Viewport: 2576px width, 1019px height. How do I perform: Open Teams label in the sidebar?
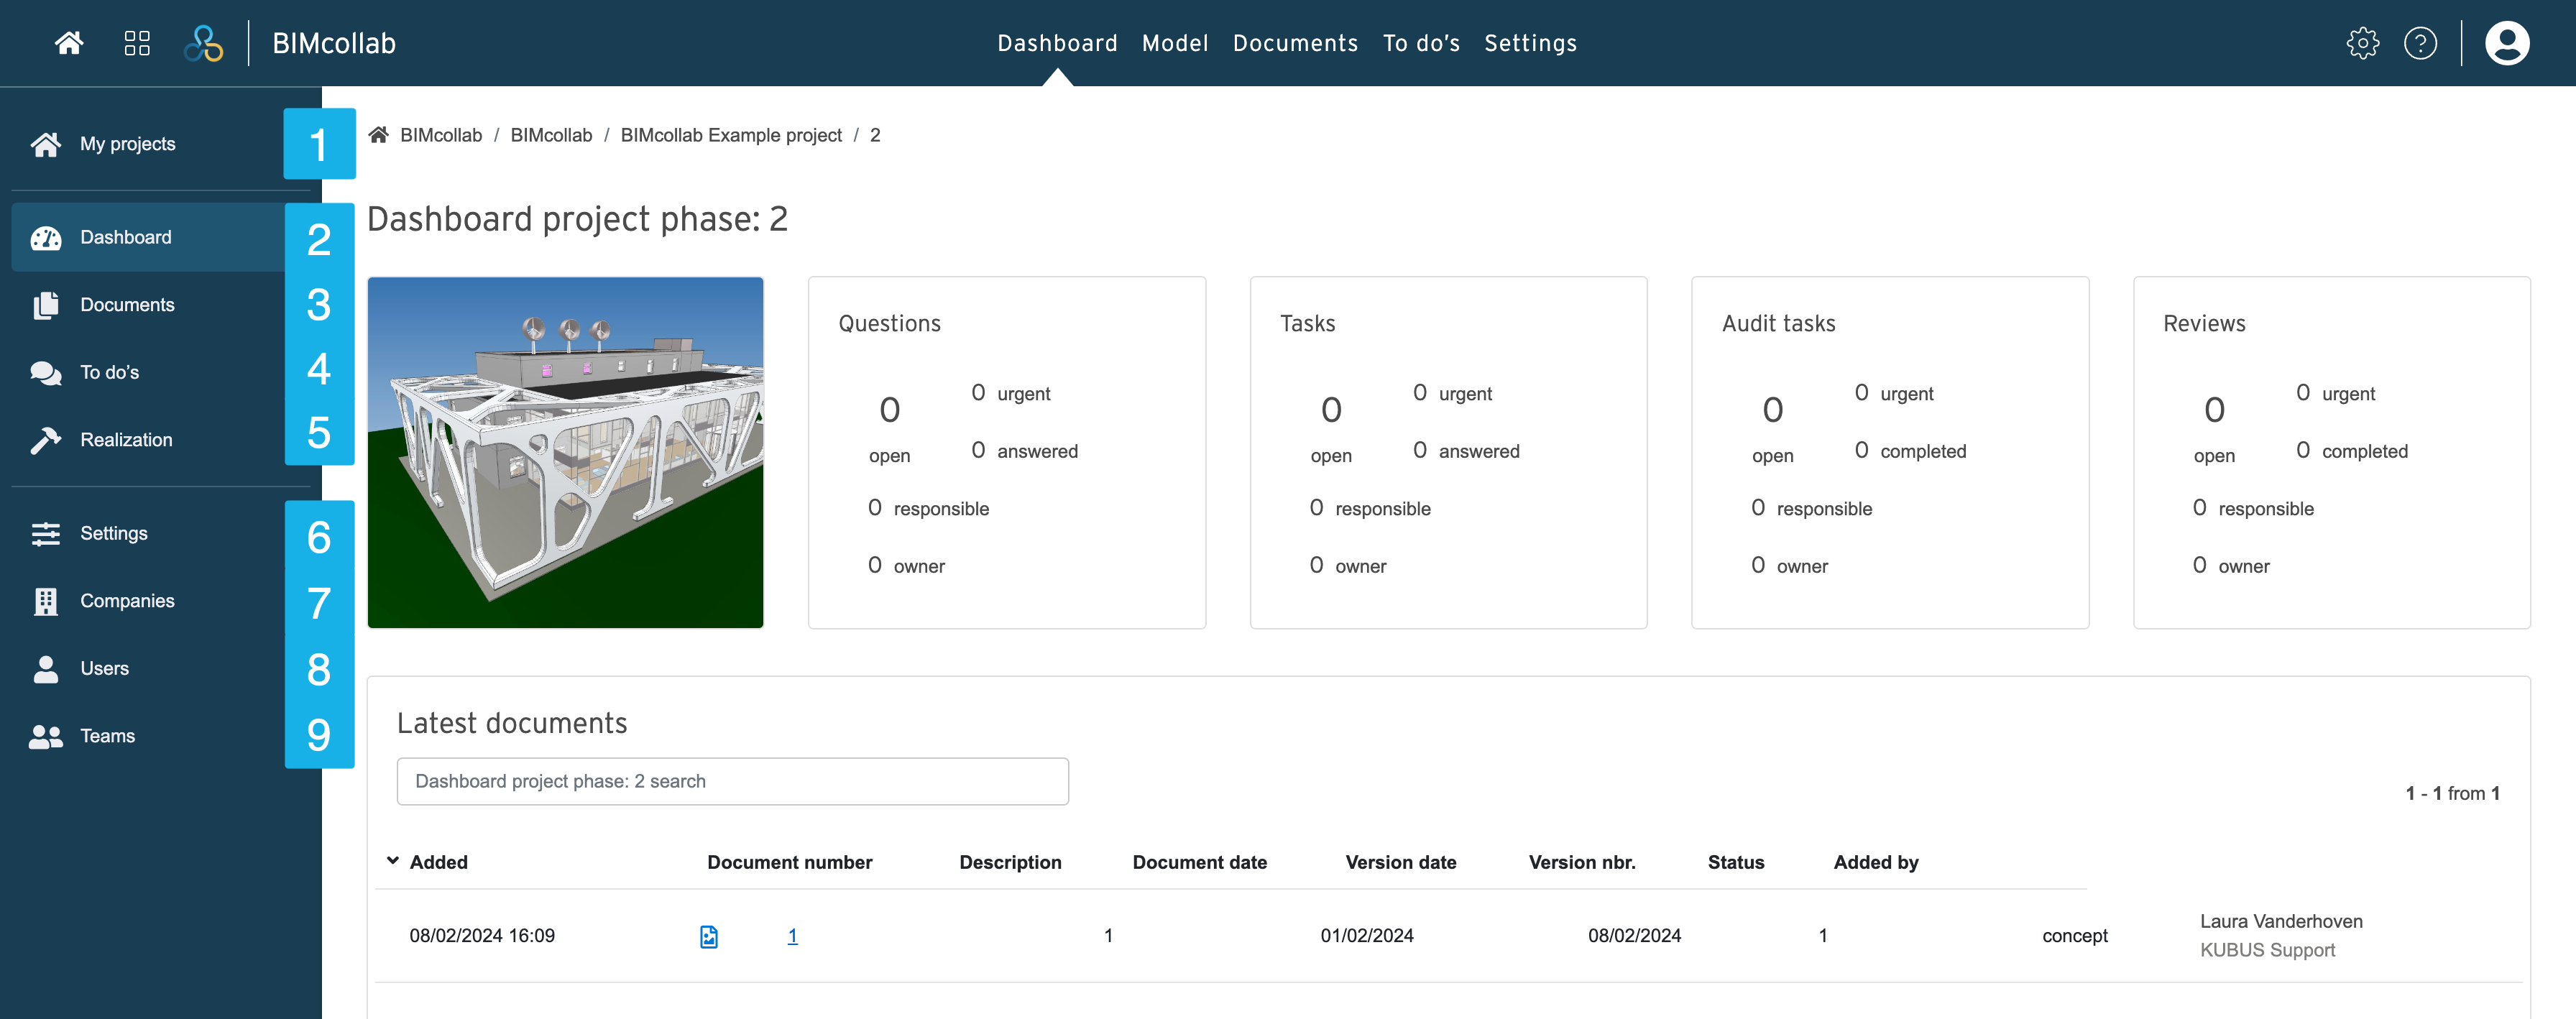pyautogui.click(x=108, y=737)
